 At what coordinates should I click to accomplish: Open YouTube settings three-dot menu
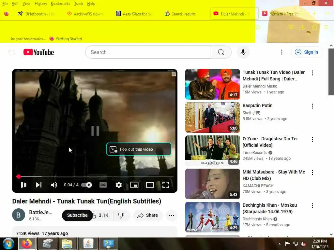tap(281, 52)
